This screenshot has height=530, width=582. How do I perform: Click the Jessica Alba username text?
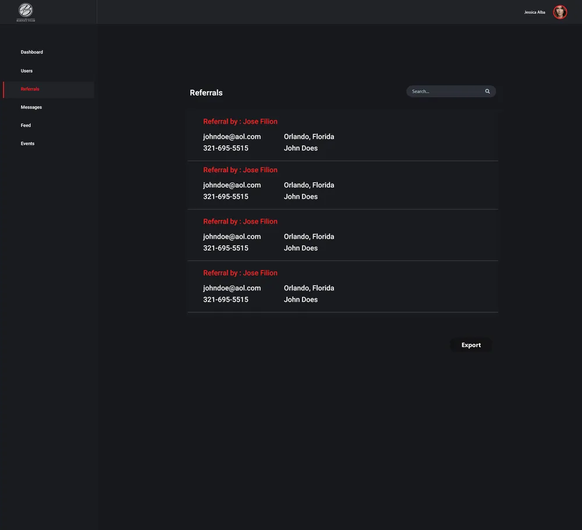tap(534, 12)
